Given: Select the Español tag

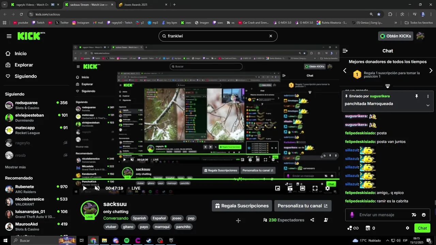Looking at the screenshot, I should tap(159, 218).
